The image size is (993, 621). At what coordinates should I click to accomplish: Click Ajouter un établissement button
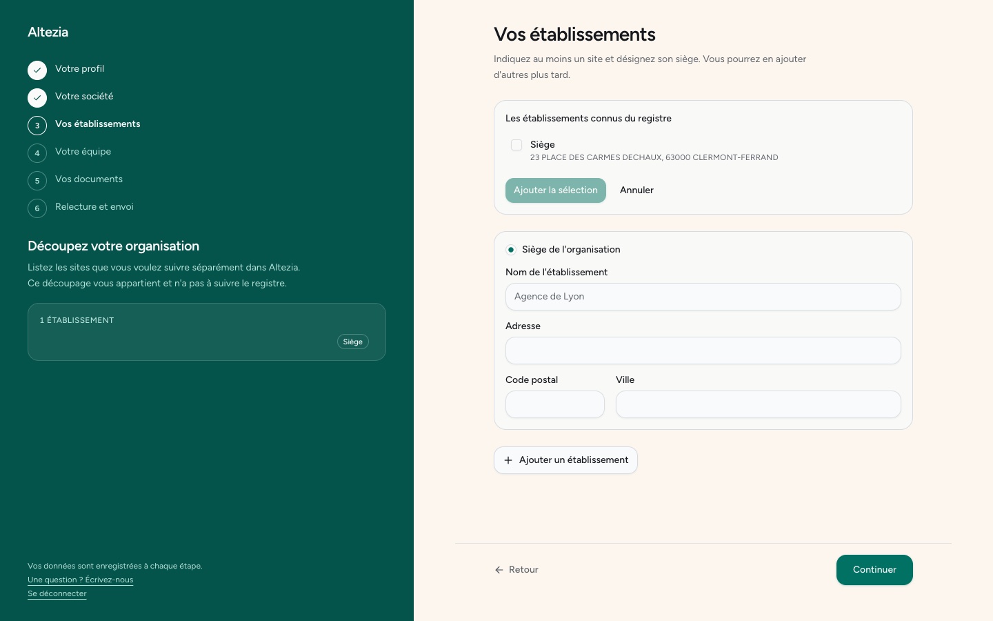[565, 460]
